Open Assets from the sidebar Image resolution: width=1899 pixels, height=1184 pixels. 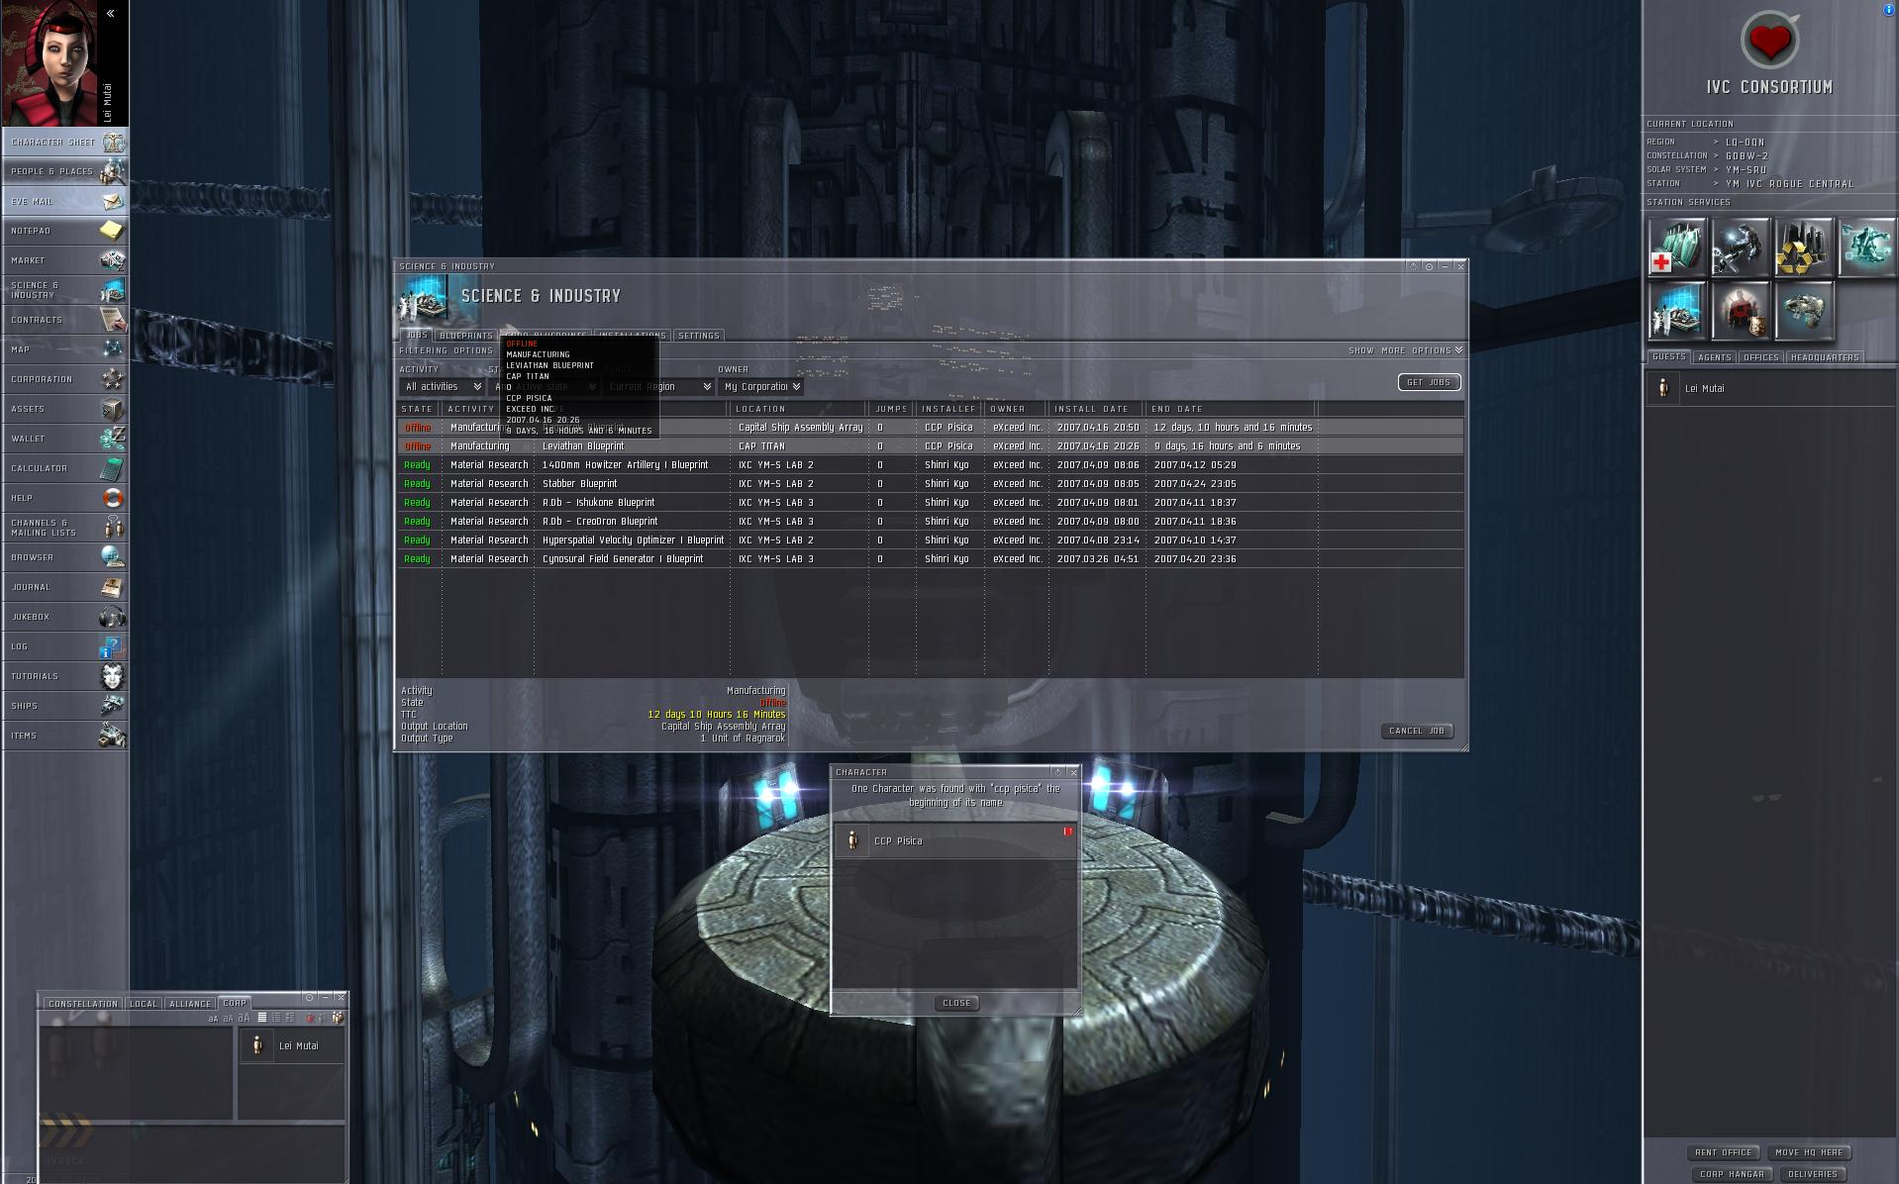tap(64, 409)
